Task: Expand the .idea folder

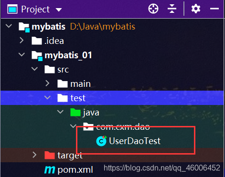Action: coord(21,41)
